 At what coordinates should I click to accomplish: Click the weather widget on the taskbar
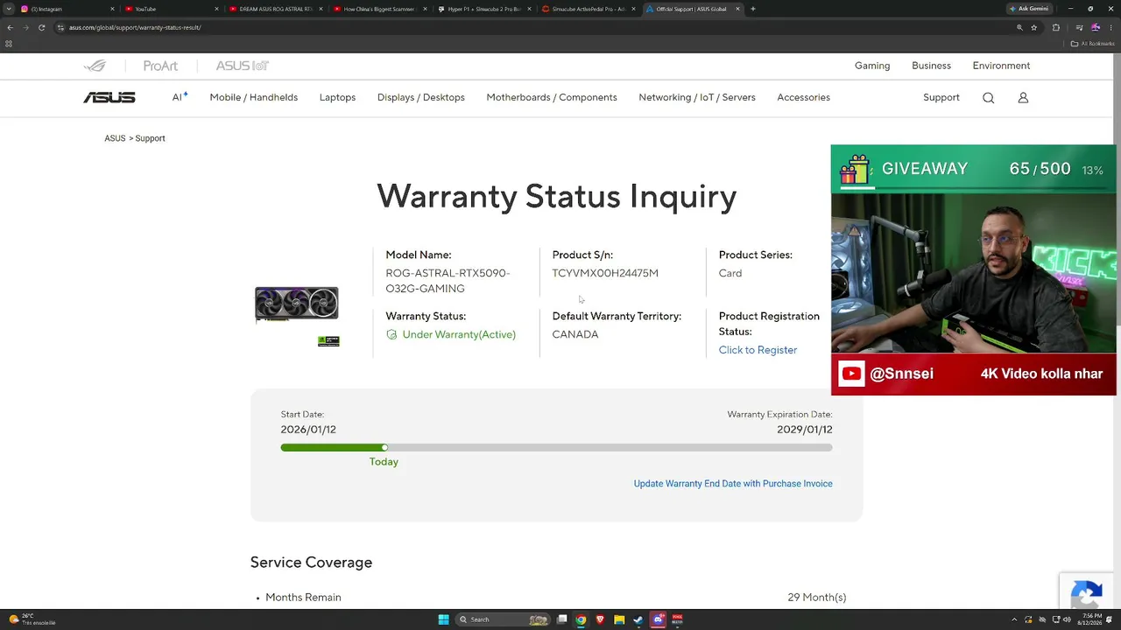(x=33, y=619)
